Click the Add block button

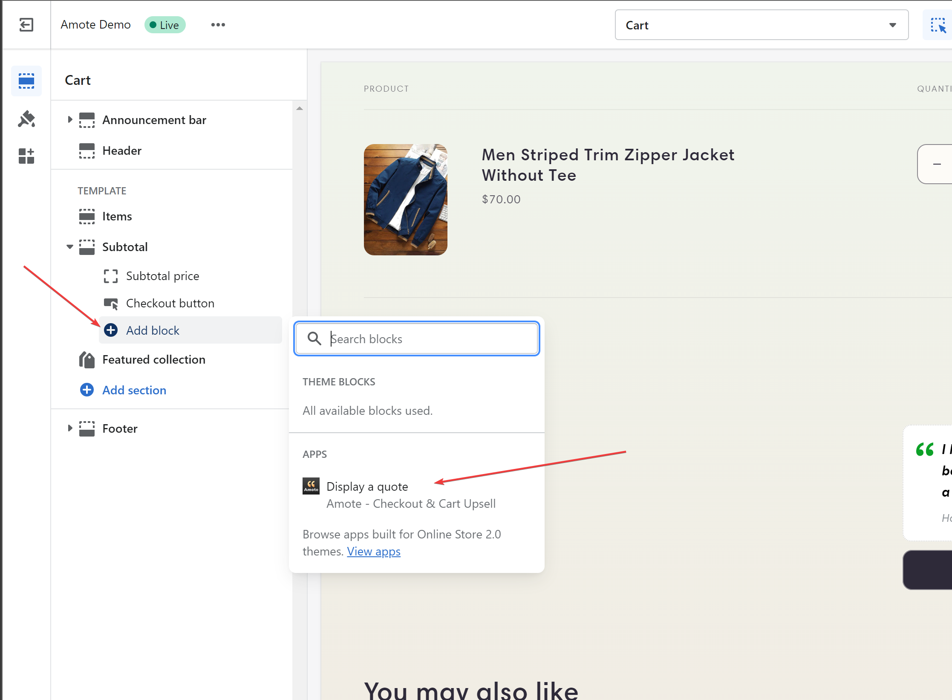click(x=152, y=330)
